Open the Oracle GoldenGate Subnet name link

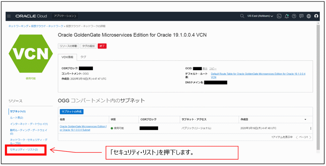point(83,128)
